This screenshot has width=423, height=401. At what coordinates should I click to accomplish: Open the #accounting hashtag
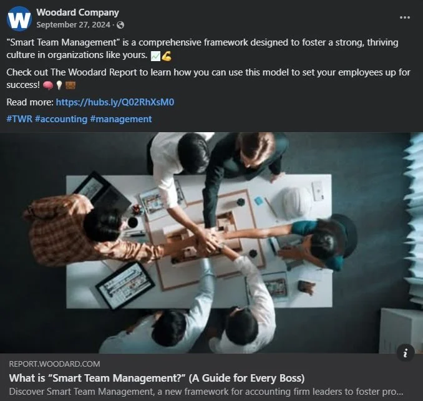[x=61, y=119]
